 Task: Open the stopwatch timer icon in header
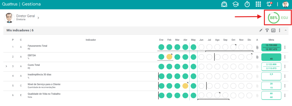[247, 4]
